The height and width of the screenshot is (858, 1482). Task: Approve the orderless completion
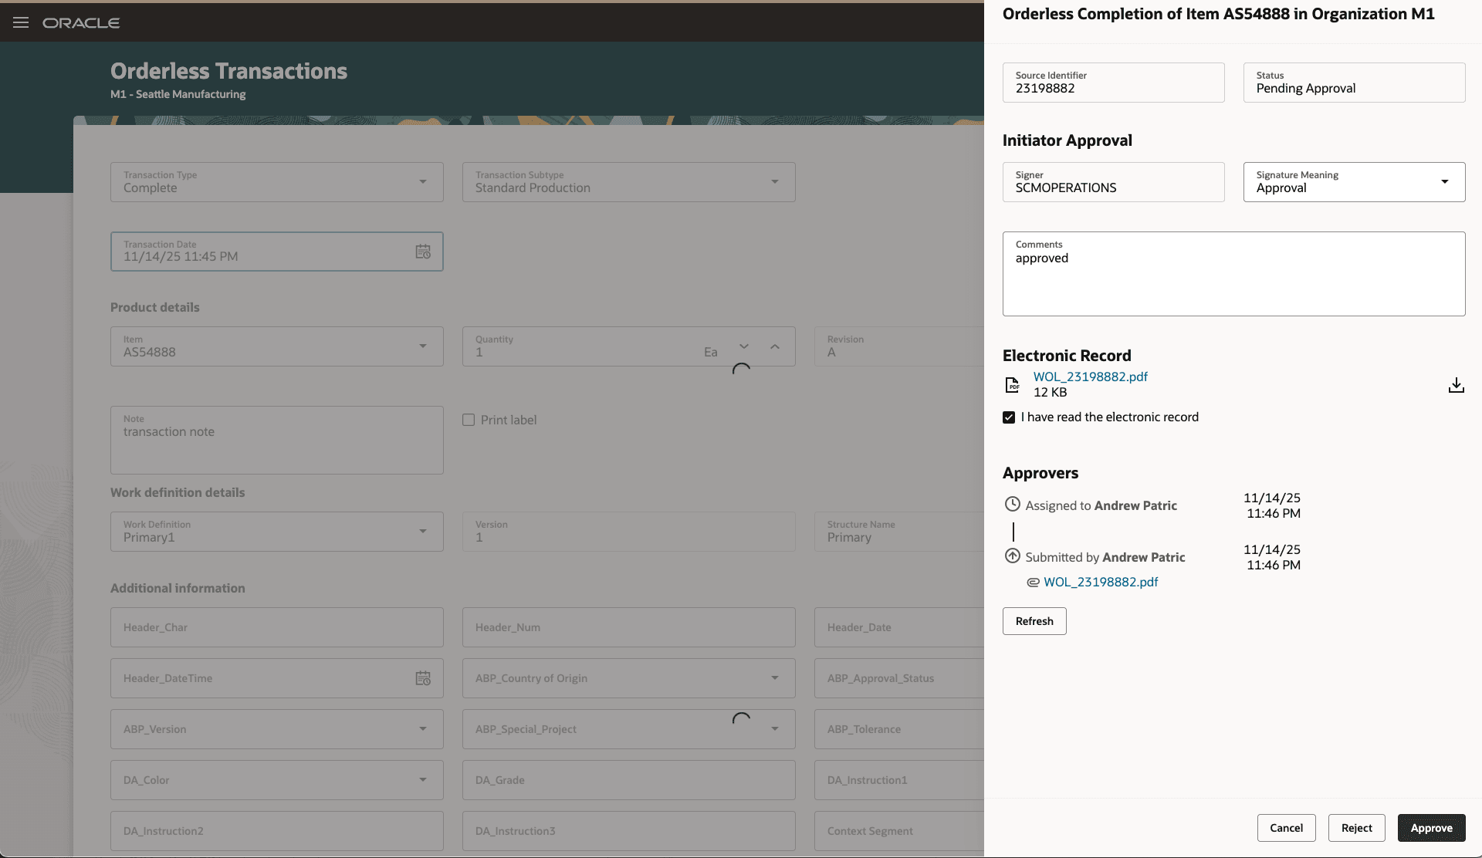[1430, 827]
